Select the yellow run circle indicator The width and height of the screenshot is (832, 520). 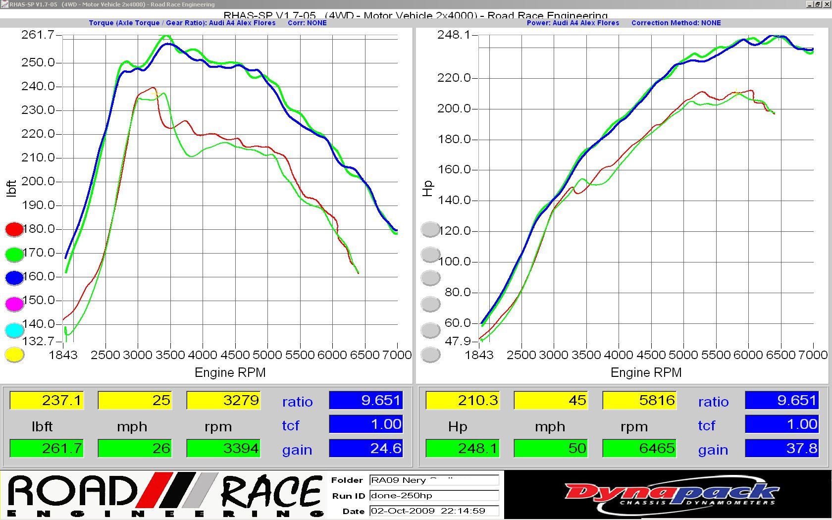pos(14,355)
